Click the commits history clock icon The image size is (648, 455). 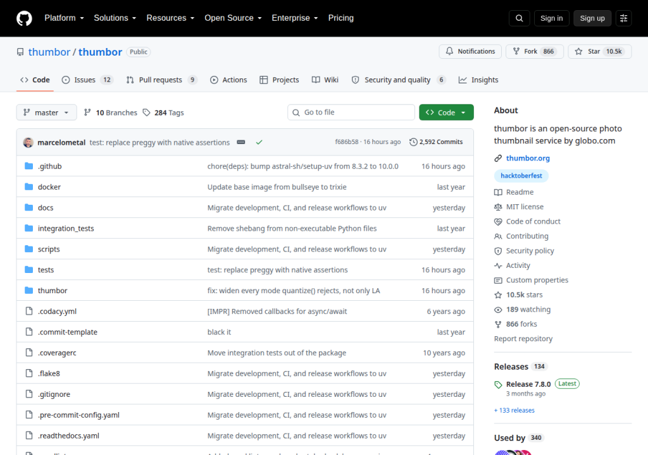tap(413, 142)
